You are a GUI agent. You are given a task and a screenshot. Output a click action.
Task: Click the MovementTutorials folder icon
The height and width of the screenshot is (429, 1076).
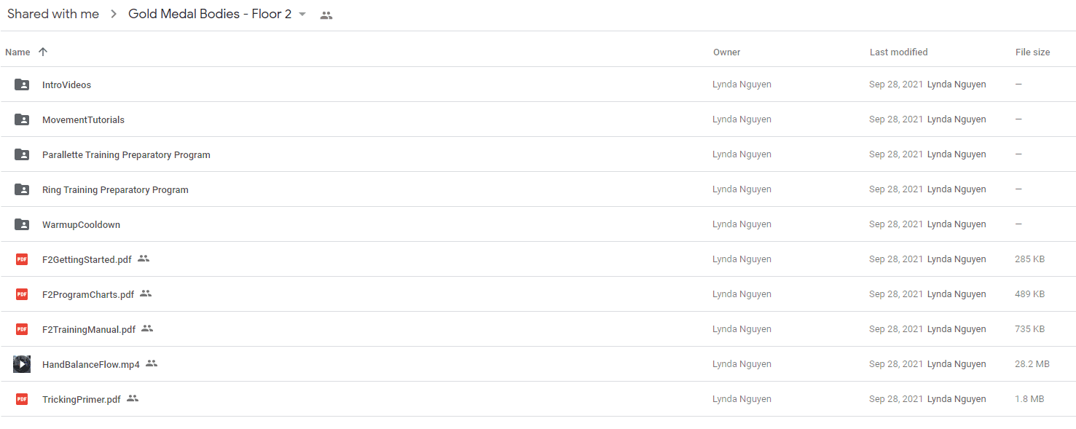pyautogui.click(x=22, y=119)
